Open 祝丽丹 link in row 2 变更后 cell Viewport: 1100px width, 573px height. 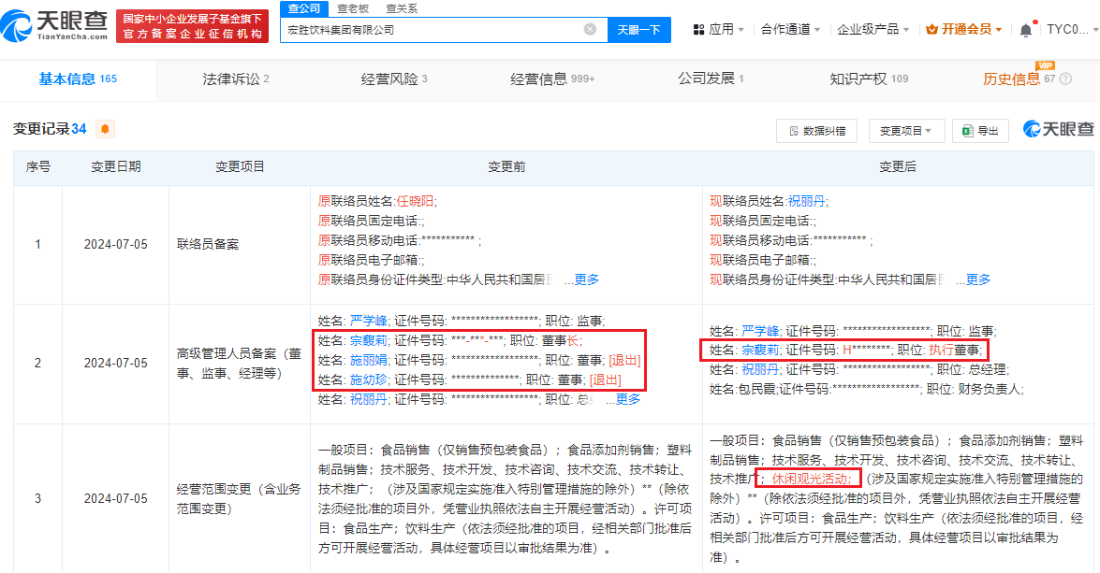click(x=760, y=369)
